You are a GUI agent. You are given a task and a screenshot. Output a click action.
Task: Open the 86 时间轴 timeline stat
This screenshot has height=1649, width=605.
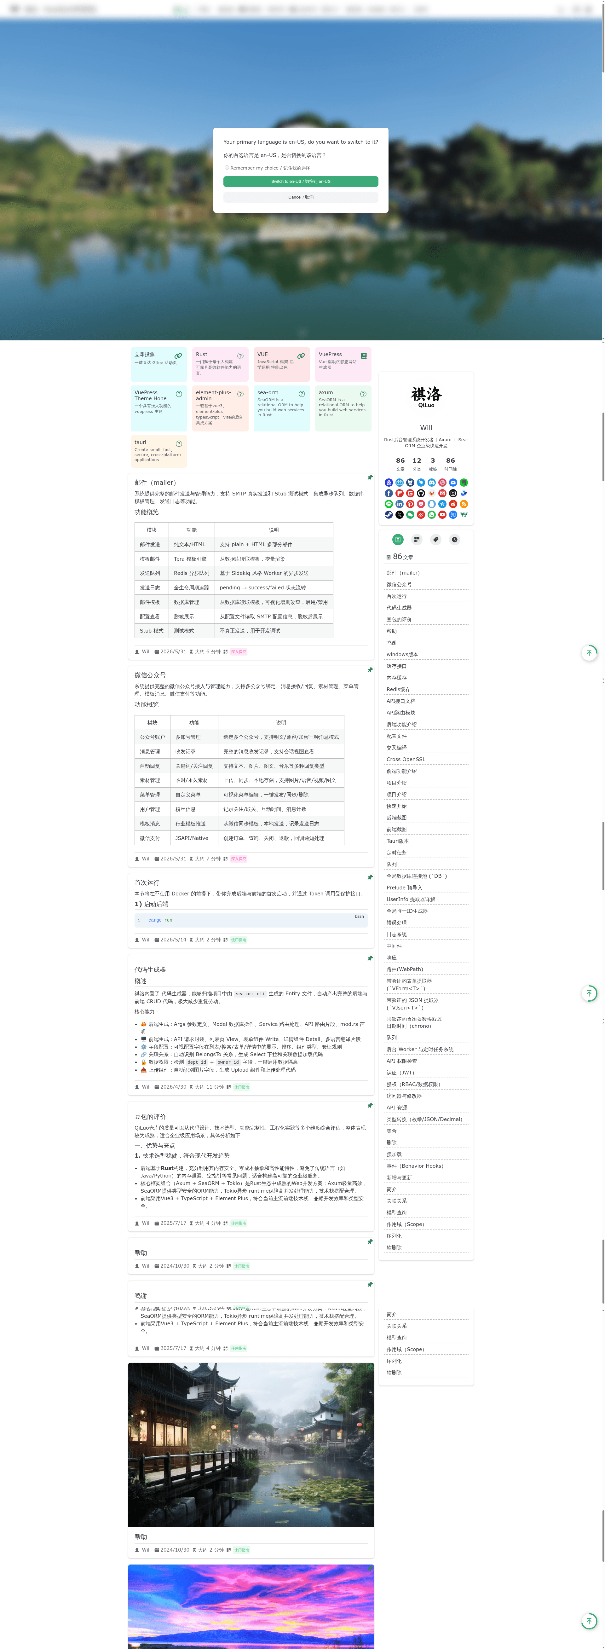(451, 464)
